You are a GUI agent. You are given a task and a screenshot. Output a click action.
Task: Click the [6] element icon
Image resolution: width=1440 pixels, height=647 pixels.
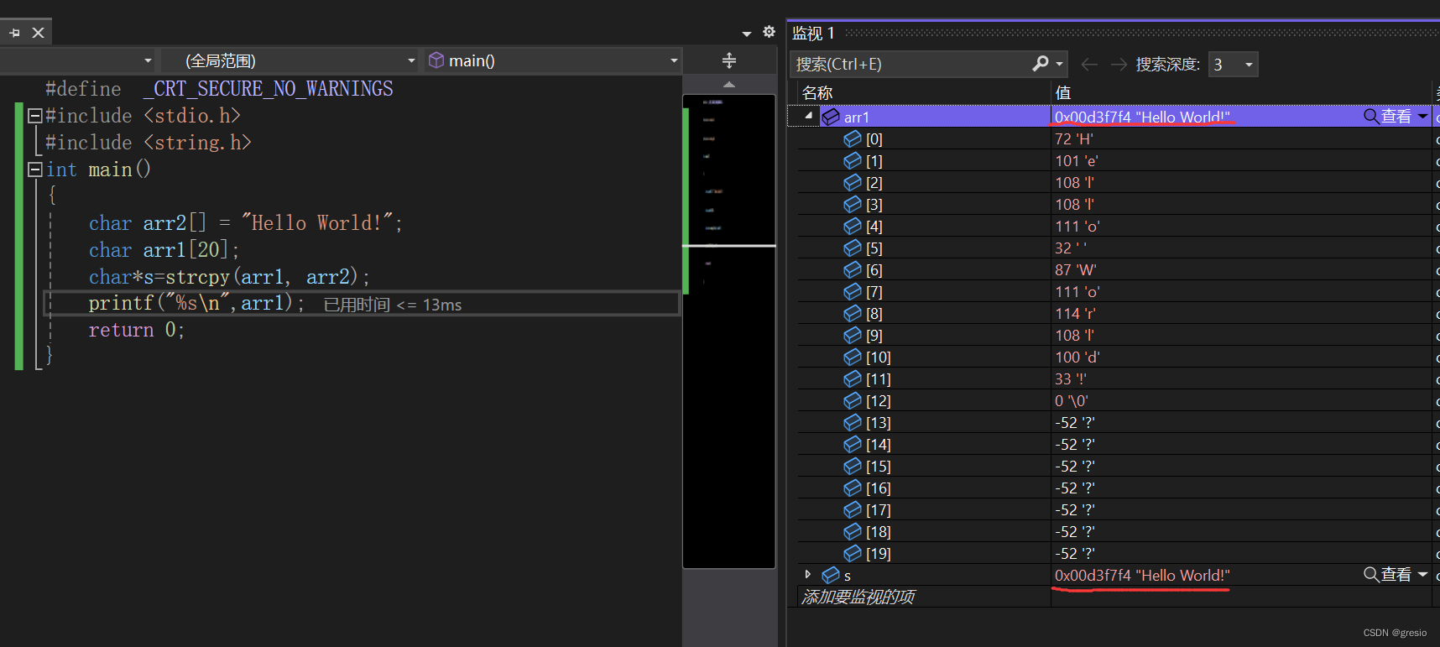853,269
